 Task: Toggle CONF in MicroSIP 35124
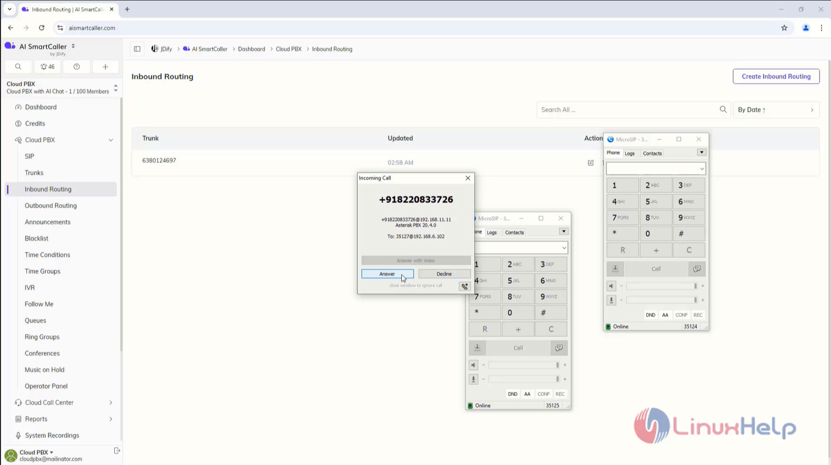click(x=681, y=315)
